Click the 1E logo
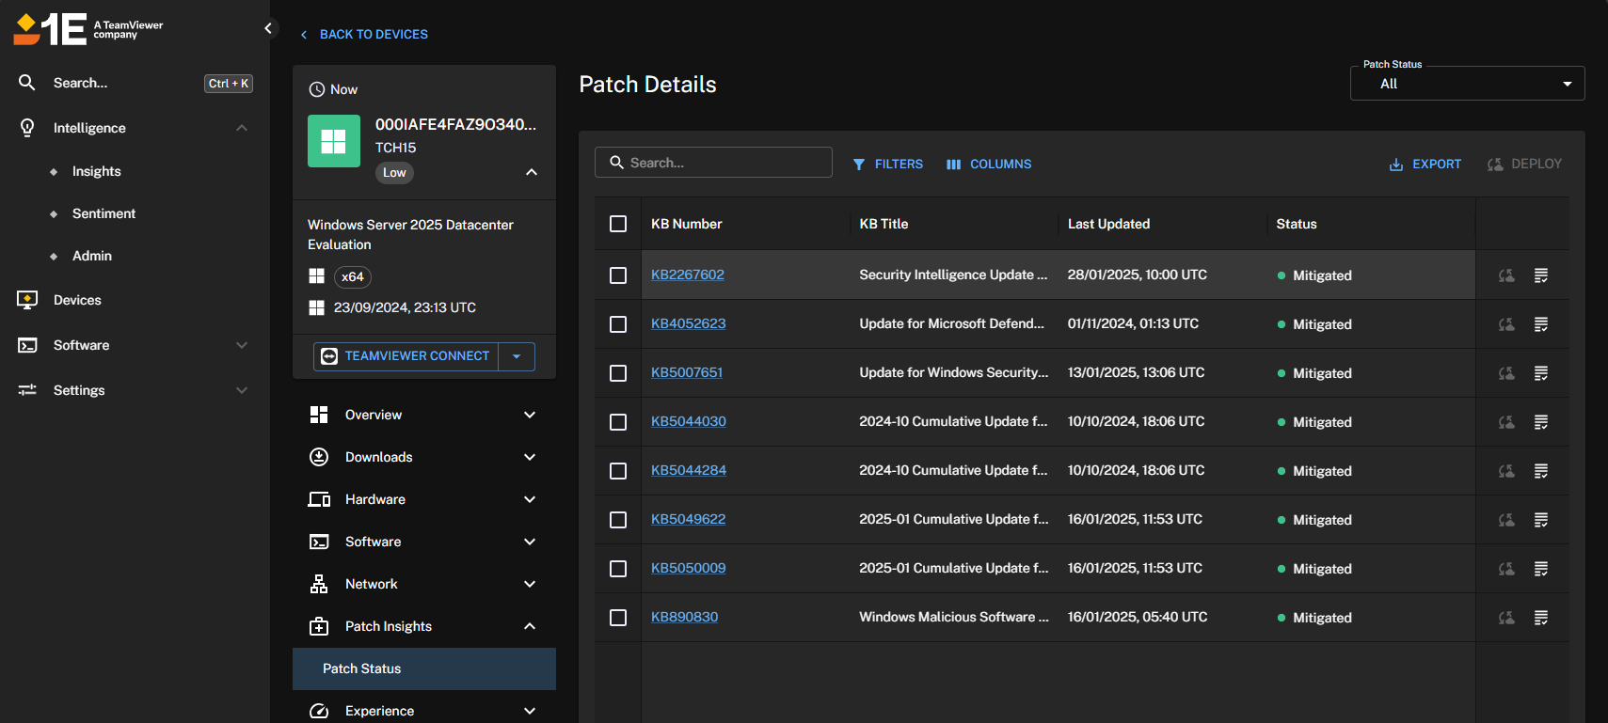1608x723 pixels. pos(53,29)
